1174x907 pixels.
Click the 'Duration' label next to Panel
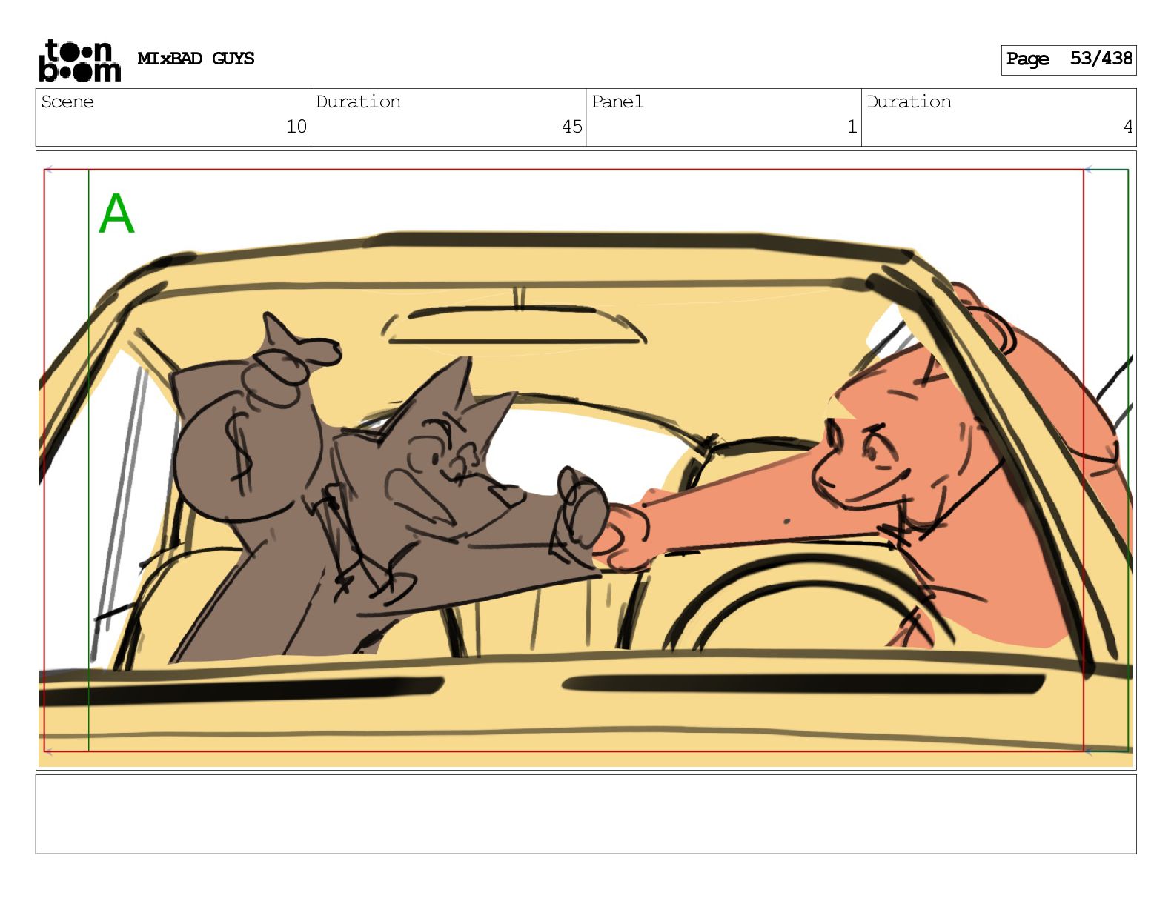(909, 102)
